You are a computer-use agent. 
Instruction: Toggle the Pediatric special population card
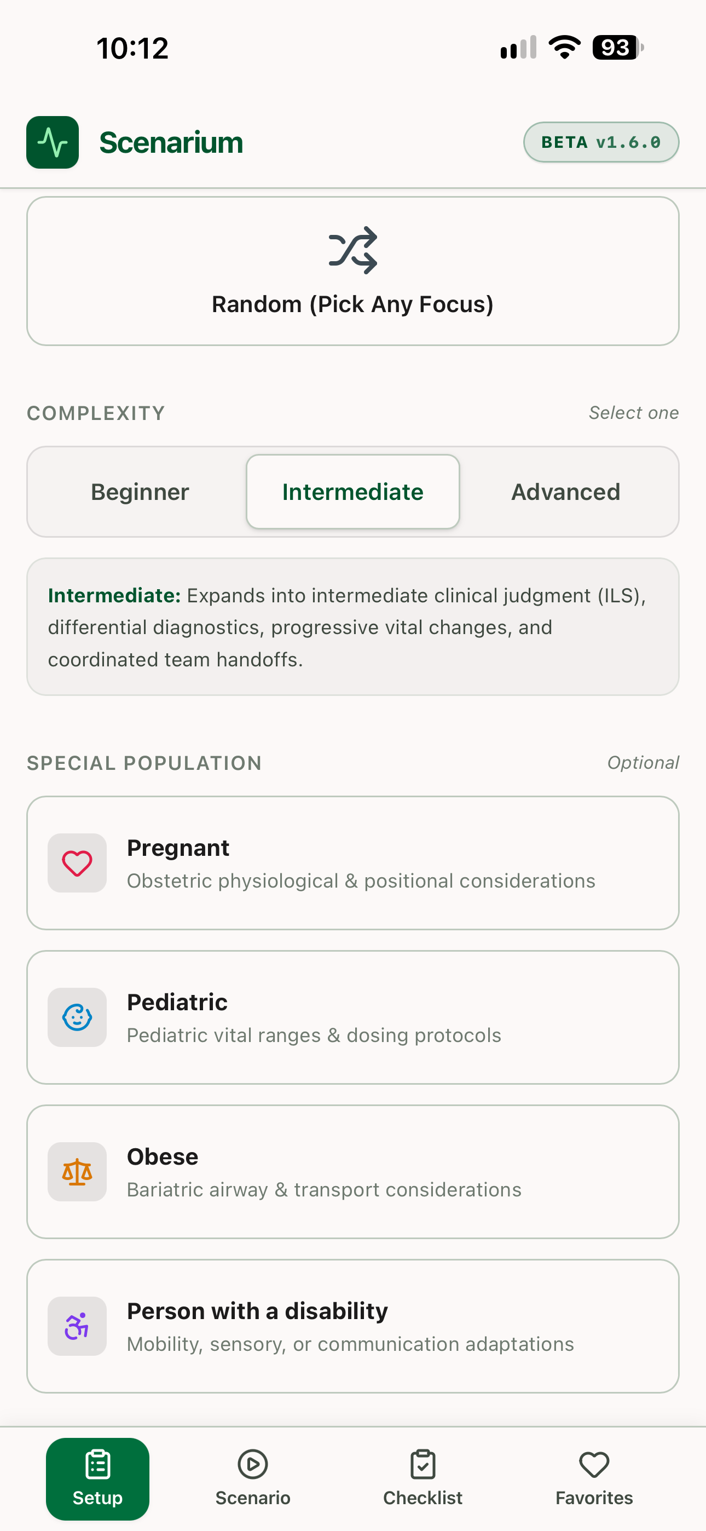[353, 1017]
